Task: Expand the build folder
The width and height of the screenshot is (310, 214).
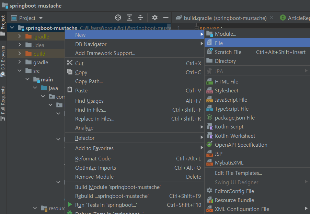Action: [19, 53]
